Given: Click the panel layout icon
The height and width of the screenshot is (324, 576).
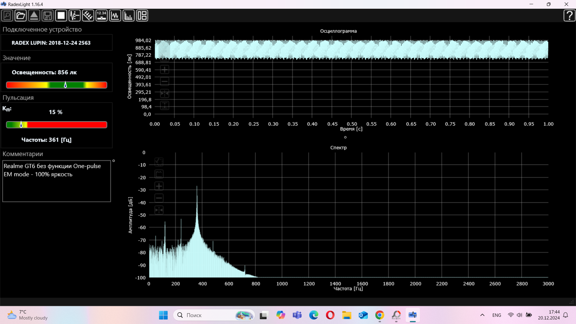Looking at the screenshot, I should (x=142, y=16).
